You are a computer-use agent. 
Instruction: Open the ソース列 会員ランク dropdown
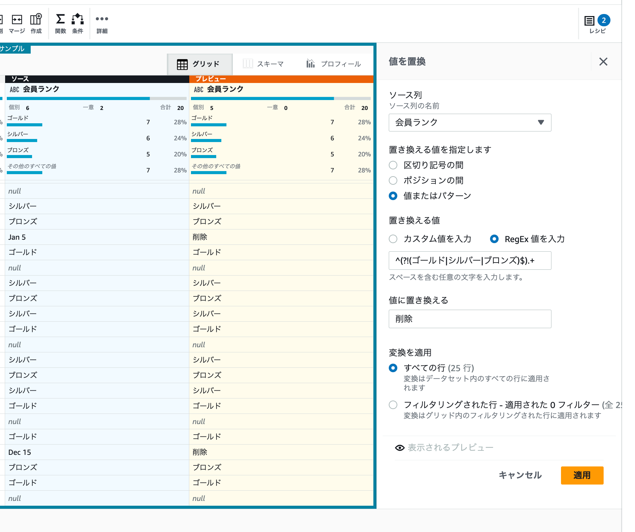click(x=470, y=123)
